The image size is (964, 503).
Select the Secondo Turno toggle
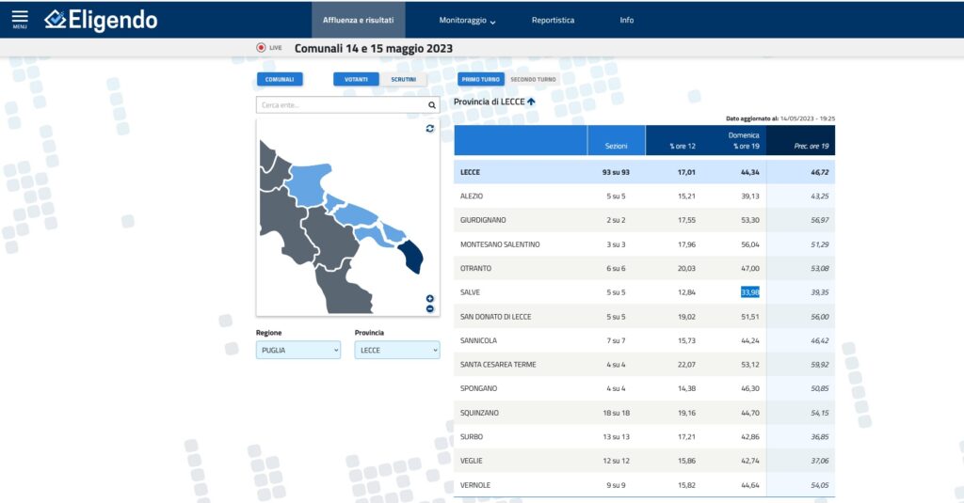[533, 80]
